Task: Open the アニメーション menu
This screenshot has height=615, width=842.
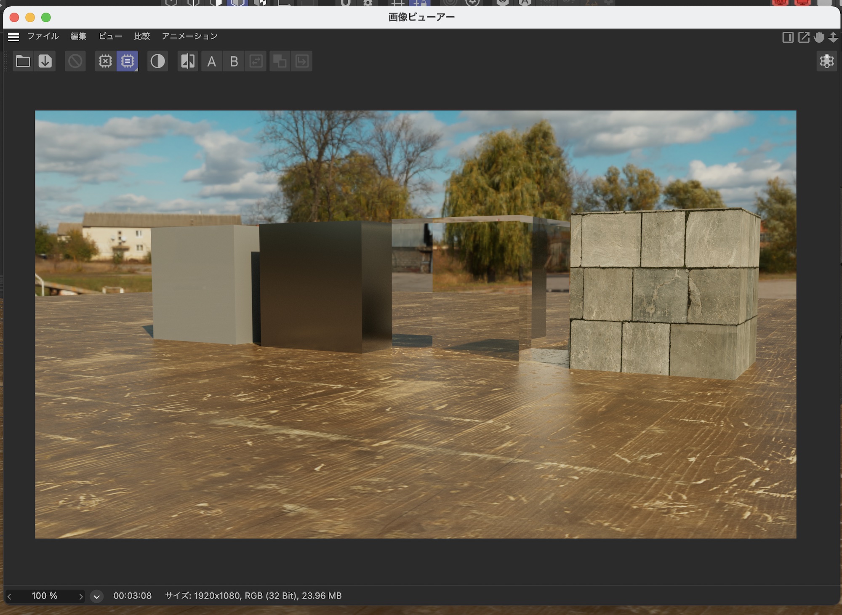Action: click(x=189, y=36)
